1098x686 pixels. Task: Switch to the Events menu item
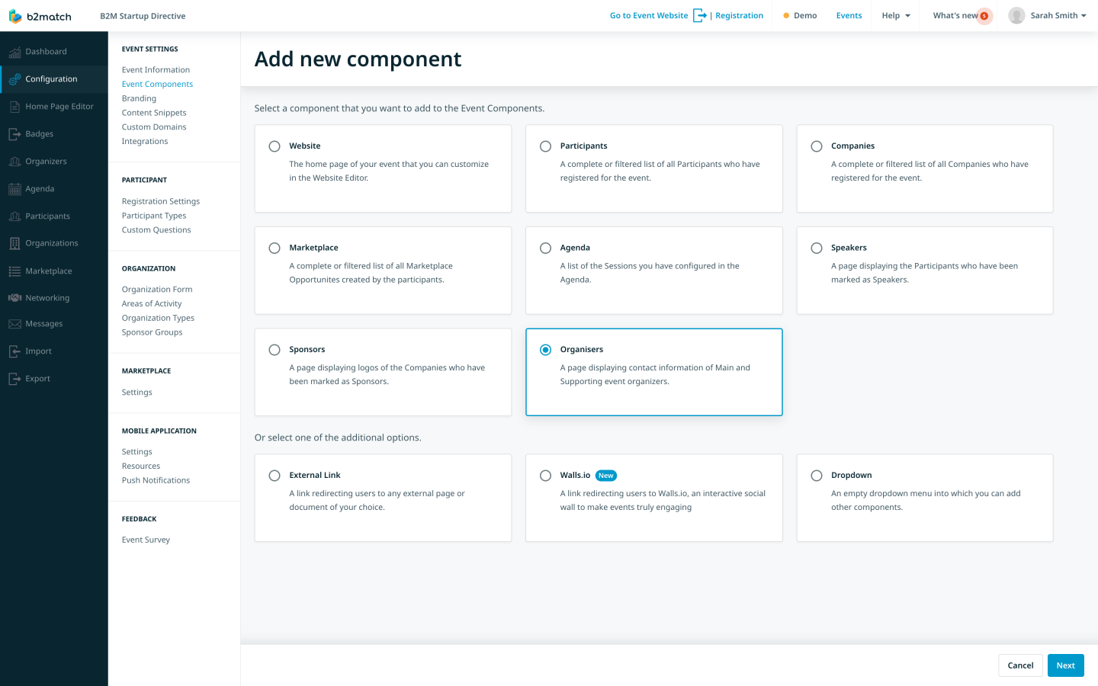pyautogui.click(x=849, y=15)
